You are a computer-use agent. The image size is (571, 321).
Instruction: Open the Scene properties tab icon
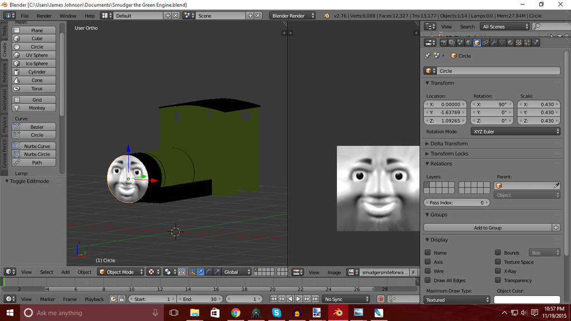pyautogui.click(x=460, y=42)
